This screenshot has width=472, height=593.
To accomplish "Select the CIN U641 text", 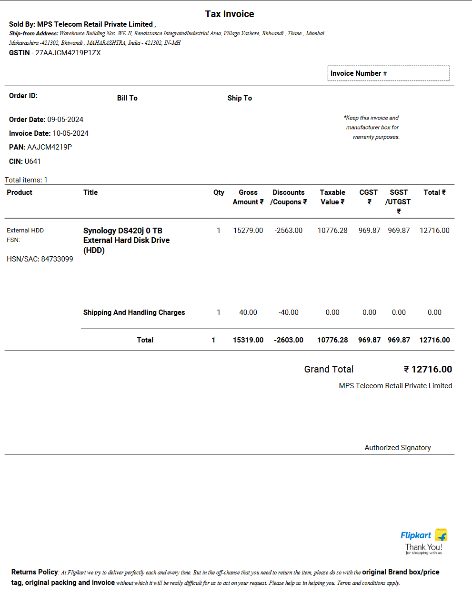I will [25, 161].
